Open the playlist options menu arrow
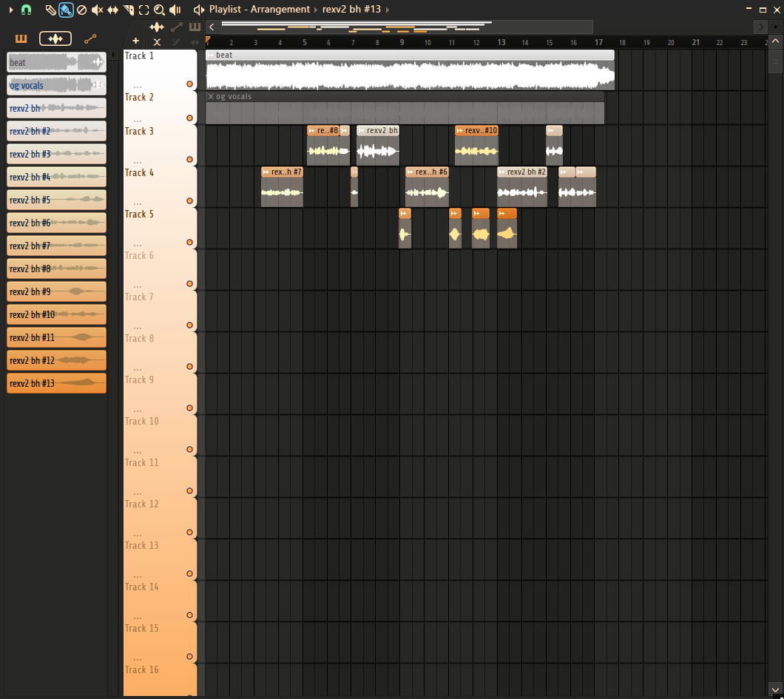Viewport: 784px width, 699px height. (11, 10)
